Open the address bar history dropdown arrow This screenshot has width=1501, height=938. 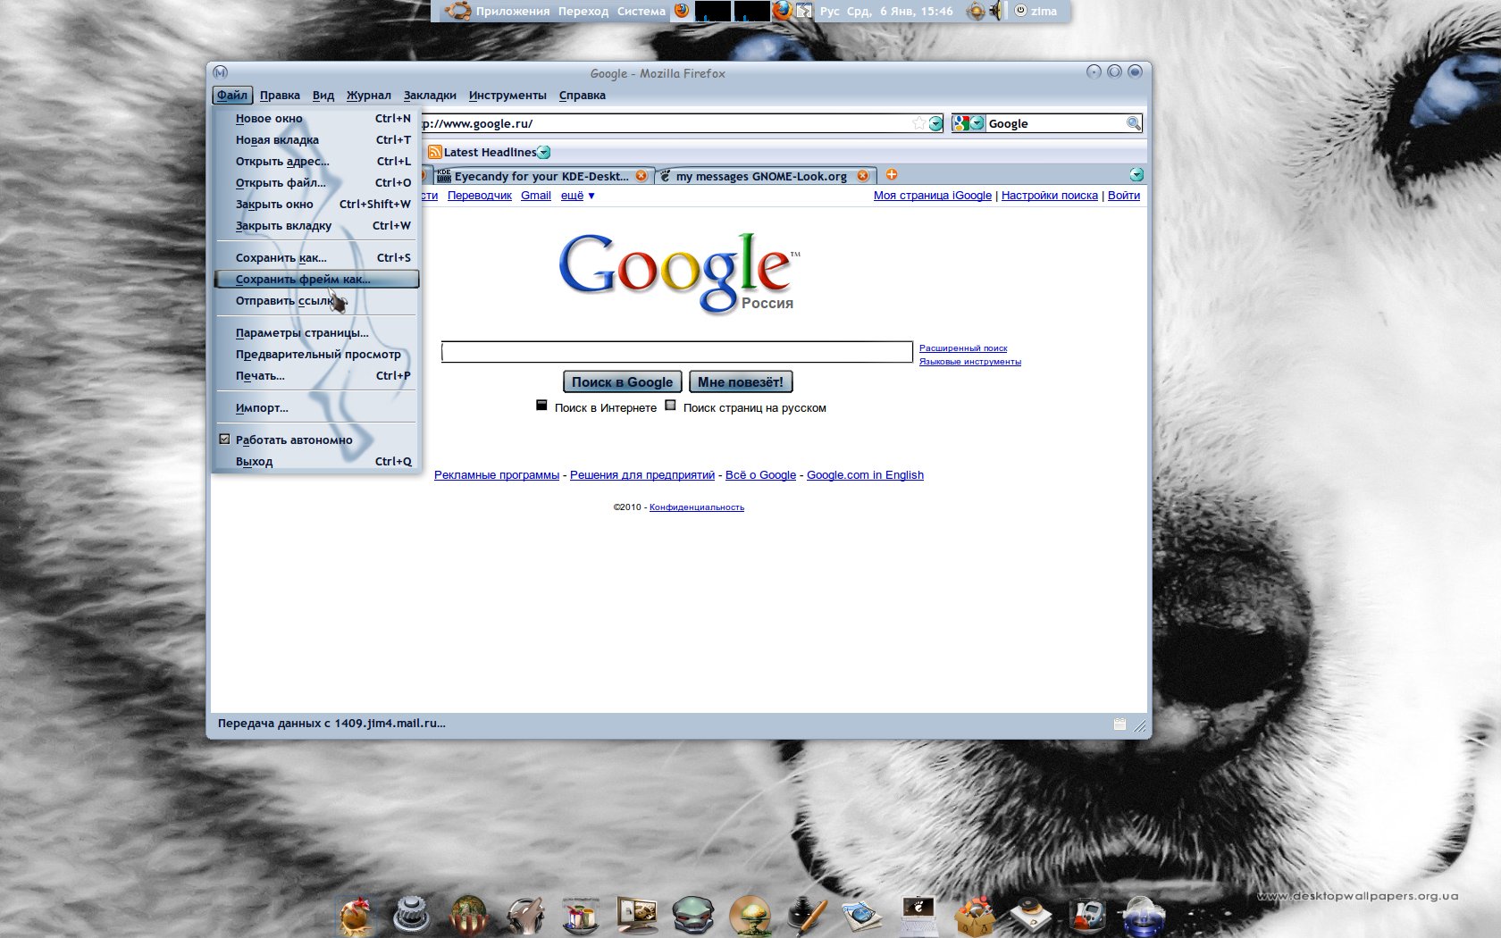click(x=935, y=123)
